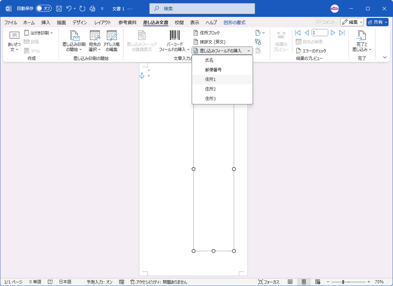Open the 編集 mode dropdown
The height and width of the screenshot is (286, 393).
coord(352,22)
